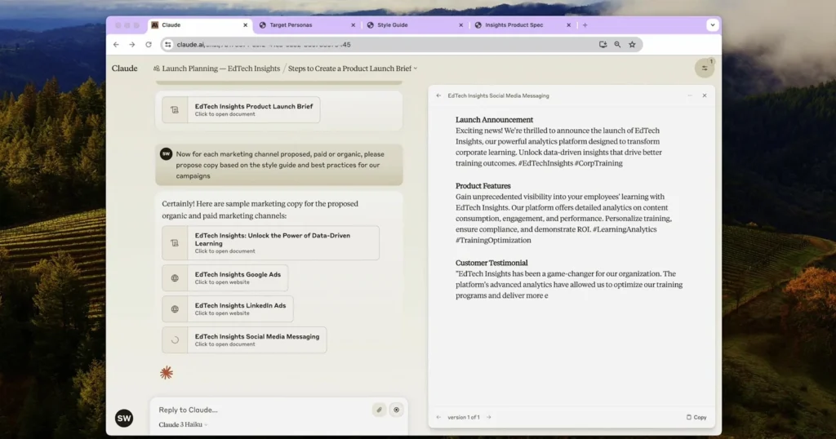Click the paperclip attach file icon
This screenshot has height=439, width=836.
pyautogui.click(x=379, y=410)
